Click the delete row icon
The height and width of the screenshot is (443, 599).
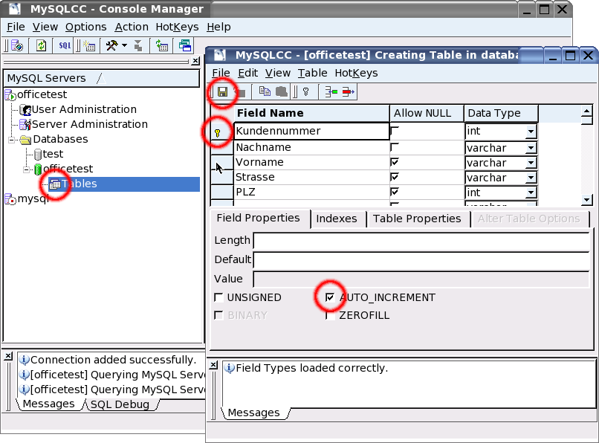pyautogui.click(x=348, y=91)
